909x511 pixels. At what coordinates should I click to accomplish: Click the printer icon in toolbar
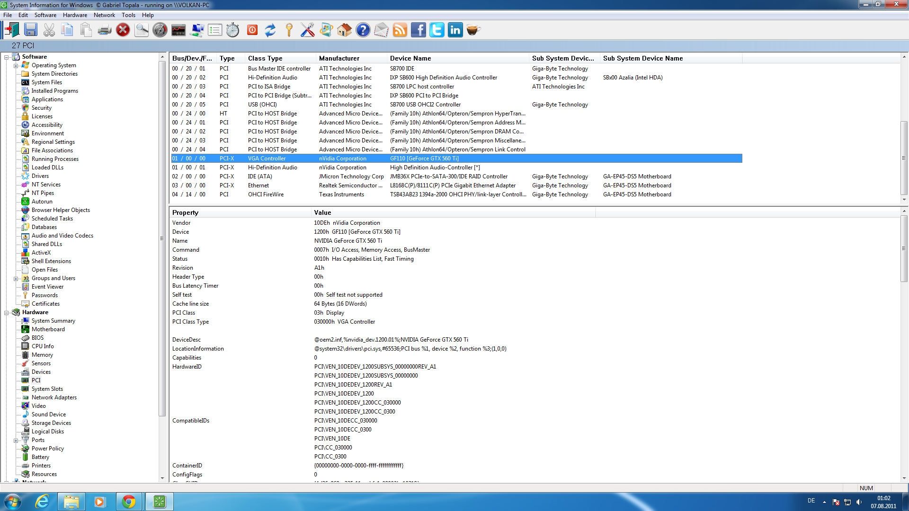[104, 30]
